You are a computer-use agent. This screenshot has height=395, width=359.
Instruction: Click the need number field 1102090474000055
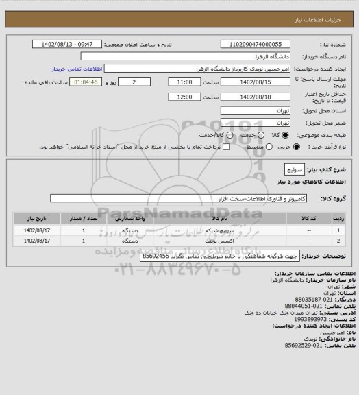(x=256, y=44)
